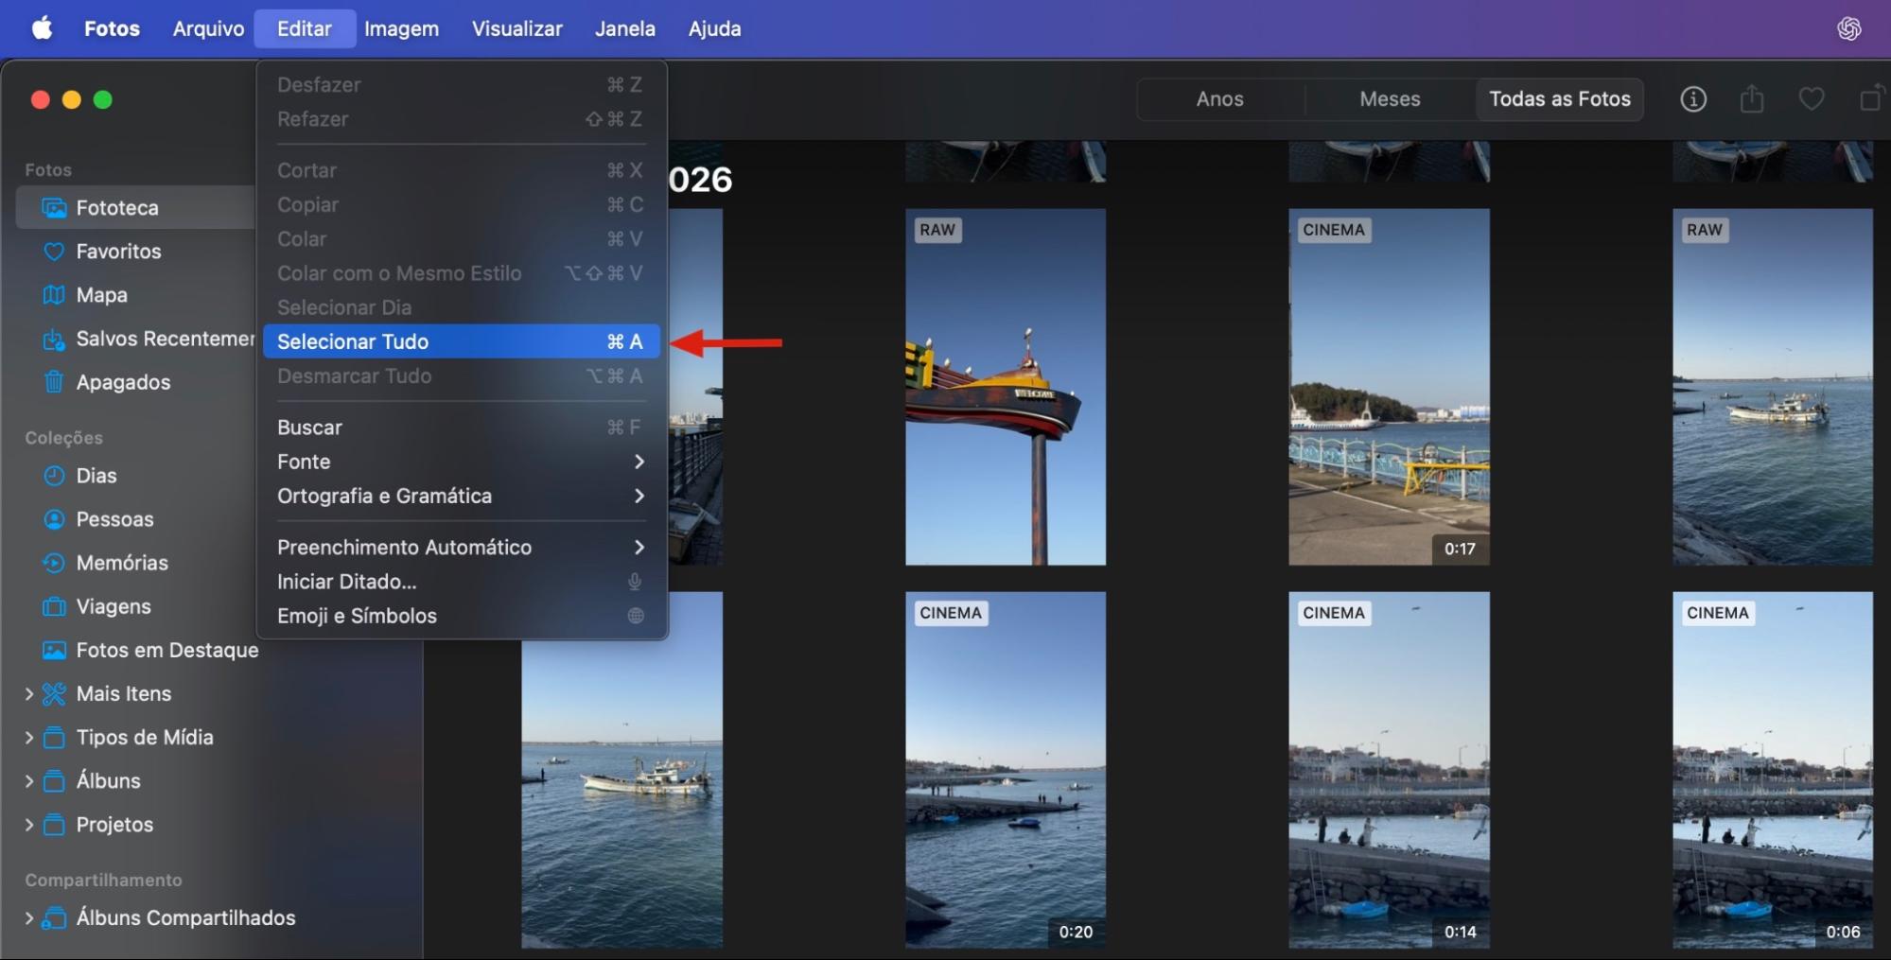Click the Memórias icon
This screenshot has width=1891, height=960.
[x=55, y=563]
